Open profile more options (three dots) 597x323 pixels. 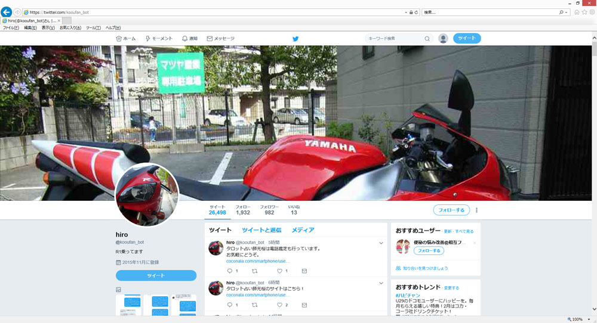point(476,210)
